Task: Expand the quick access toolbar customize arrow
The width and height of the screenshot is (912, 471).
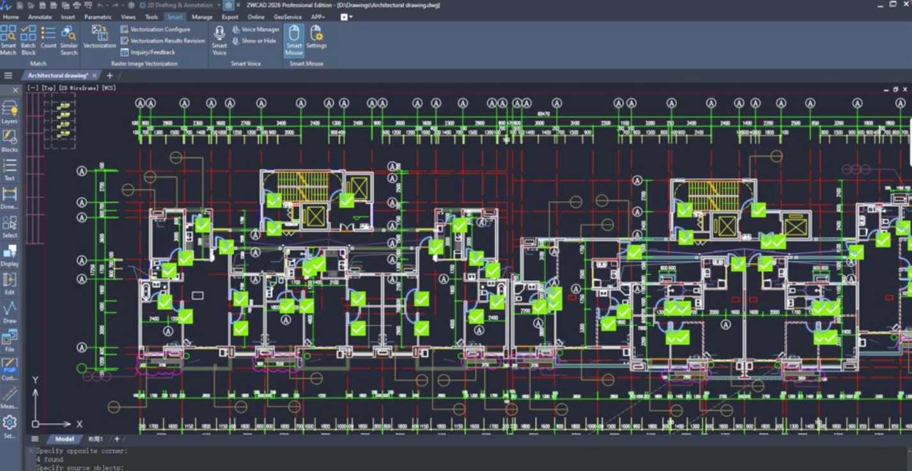Action: [x=238, y=5]
